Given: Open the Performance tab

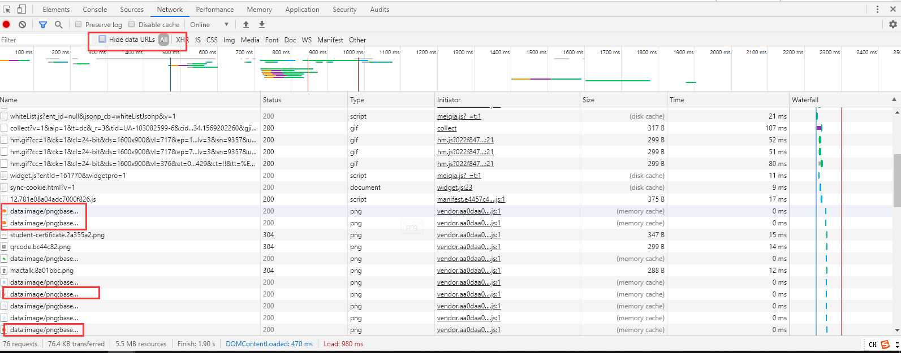Looking at the screenshot, I should (x=215, y=10).
